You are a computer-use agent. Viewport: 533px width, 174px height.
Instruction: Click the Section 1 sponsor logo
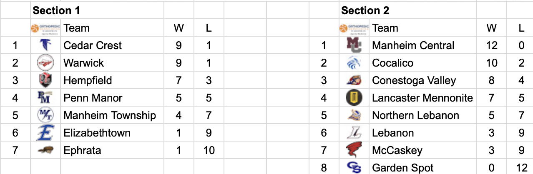click(45, 28)
